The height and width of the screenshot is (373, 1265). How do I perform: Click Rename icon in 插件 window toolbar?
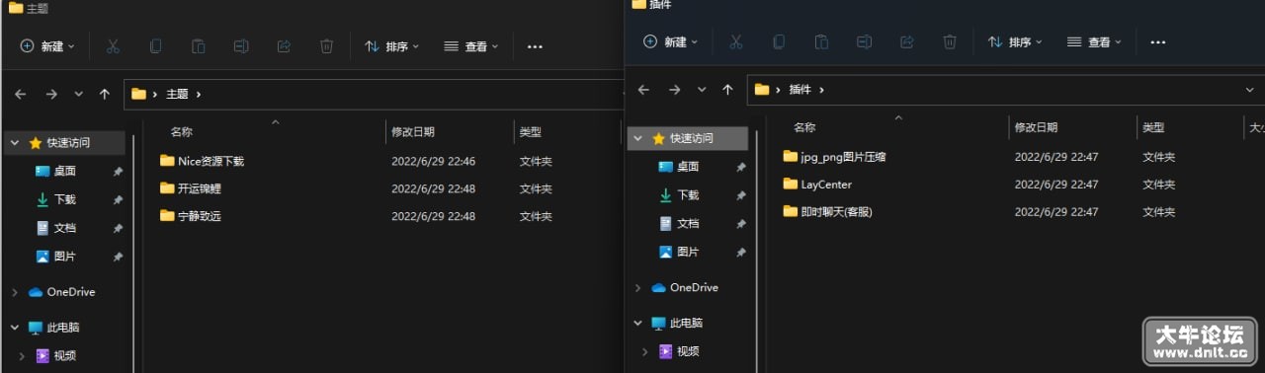coord(865,41)
